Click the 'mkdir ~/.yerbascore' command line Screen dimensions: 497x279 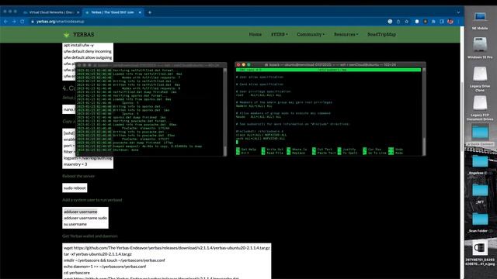pos(114,260)
